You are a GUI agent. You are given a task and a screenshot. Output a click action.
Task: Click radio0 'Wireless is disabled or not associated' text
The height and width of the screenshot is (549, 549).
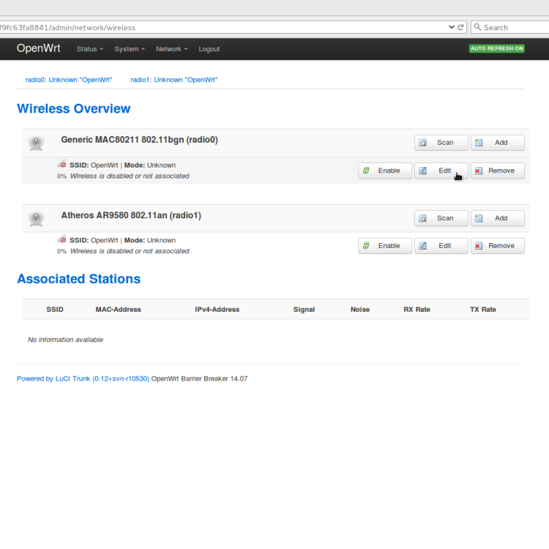tap(130, 176)
